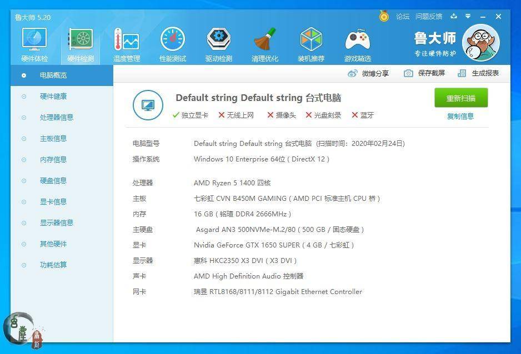
Task: Open 驱动检测 driver detection icon
Action: [219, 39]
